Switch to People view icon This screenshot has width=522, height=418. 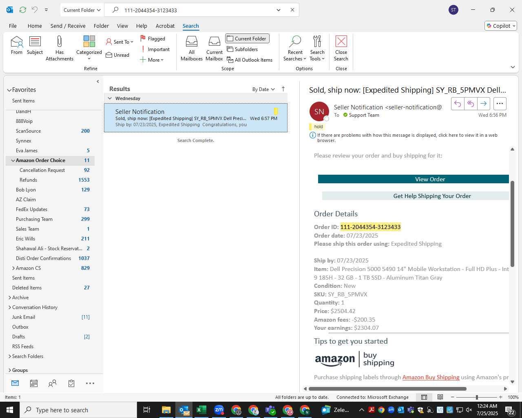pyautogui.click(x=53, y=383)
